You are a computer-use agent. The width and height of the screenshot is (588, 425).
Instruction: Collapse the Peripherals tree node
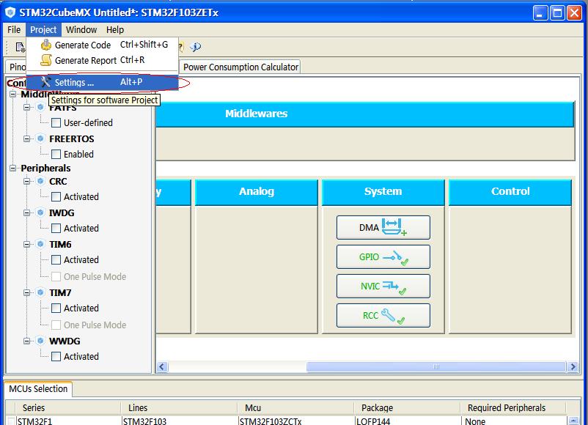click(13, 169)
